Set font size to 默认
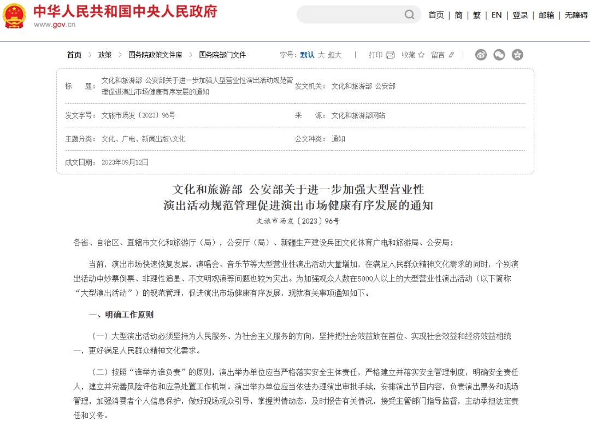This screenshot has width=590, height=422. pos(307,55)
